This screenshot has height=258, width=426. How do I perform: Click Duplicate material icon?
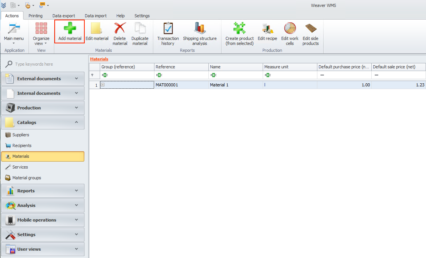click(140, 28)
